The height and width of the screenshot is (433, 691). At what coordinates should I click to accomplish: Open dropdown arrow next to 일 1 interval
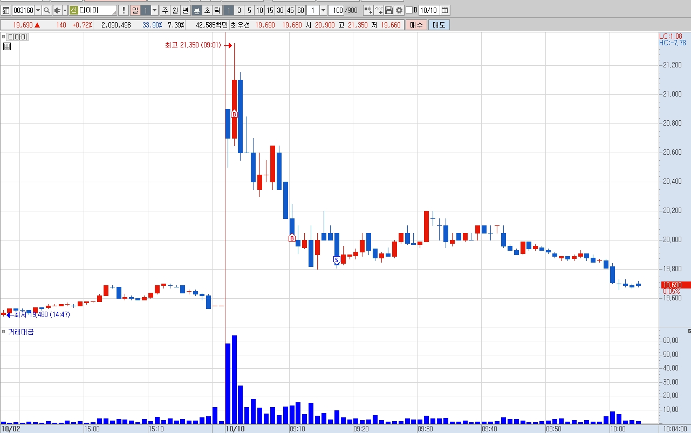coord(155,10)
